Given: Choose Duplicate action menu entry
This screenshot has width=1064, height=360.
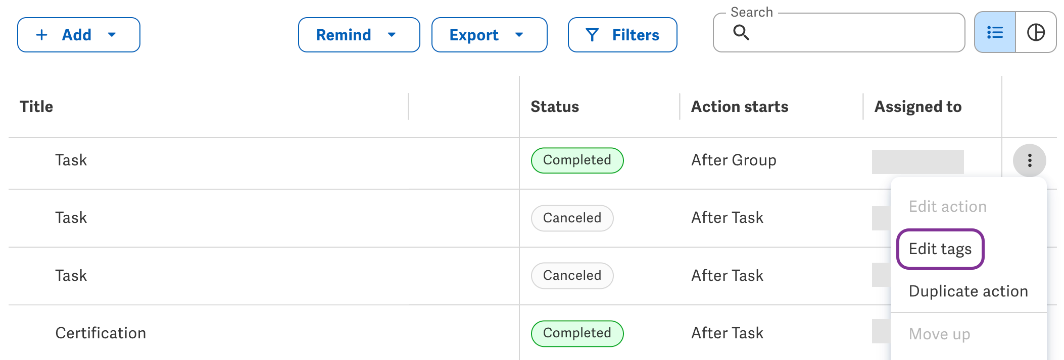Looking at the screenshot, I should pos(969,291).
